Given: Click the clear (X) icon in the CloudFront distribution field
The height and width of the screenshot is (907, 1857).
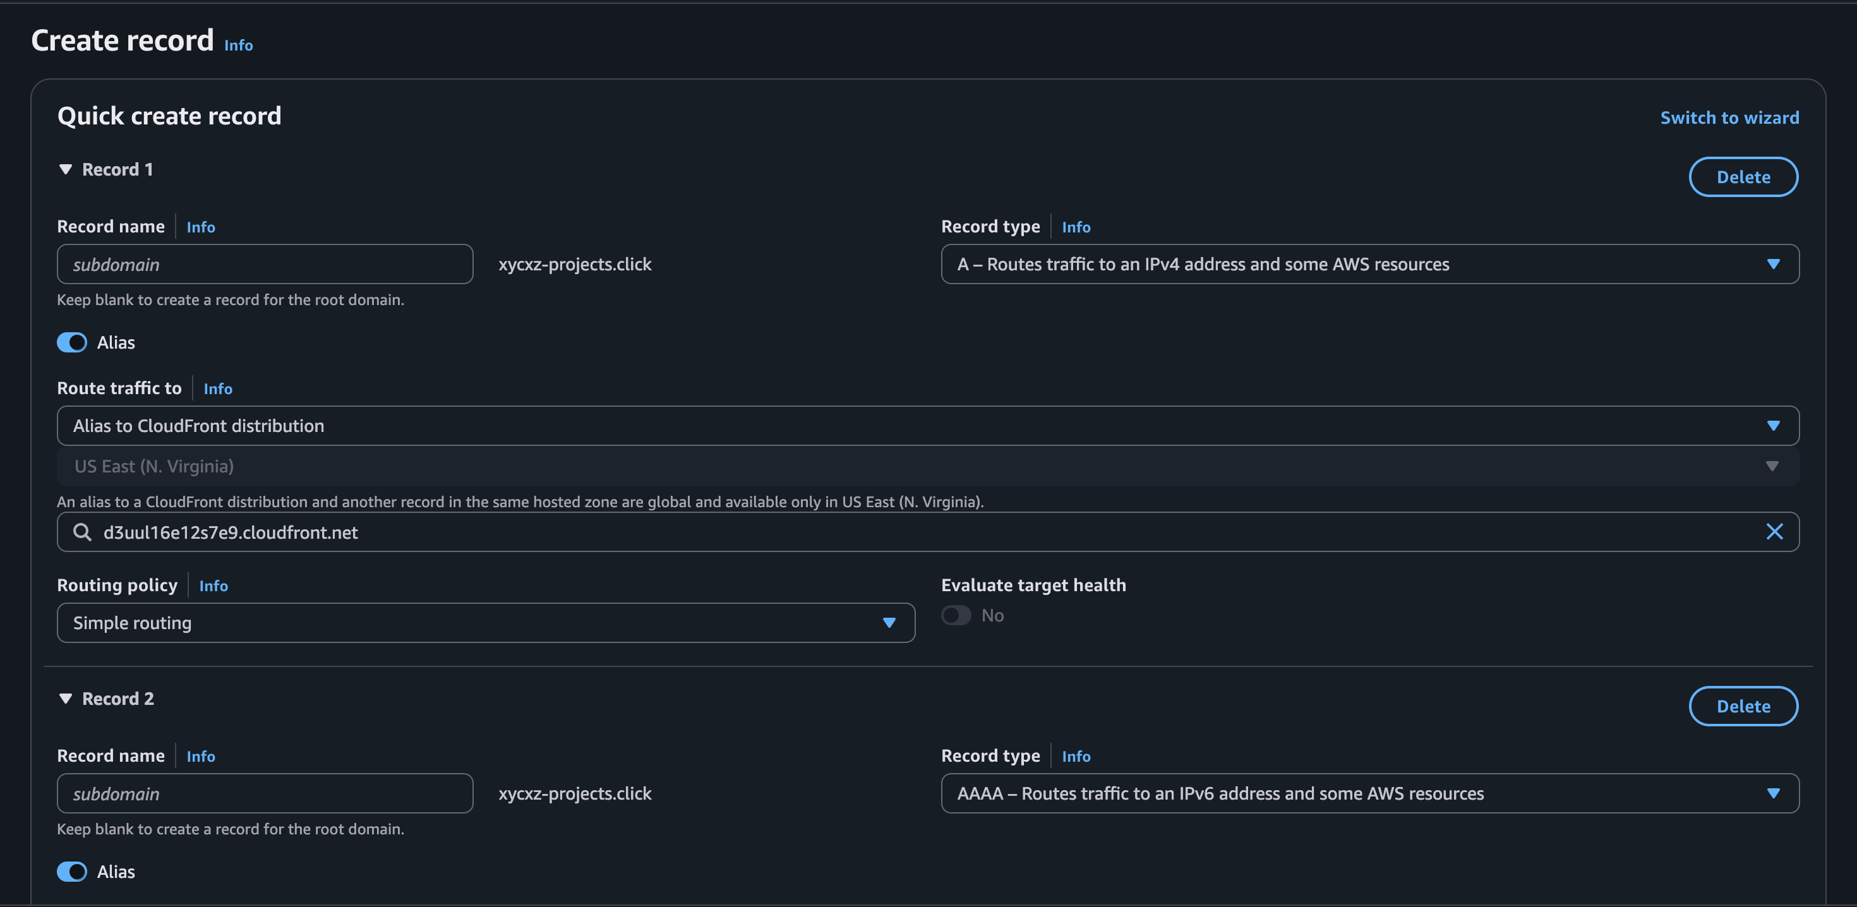Looking at the screenshot, I should pyautogui.click(x=1775, y=532).
